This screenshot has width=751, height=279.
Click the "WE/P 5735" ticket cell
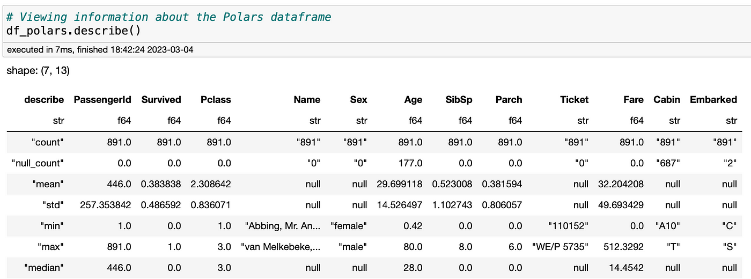pos(560,246)
